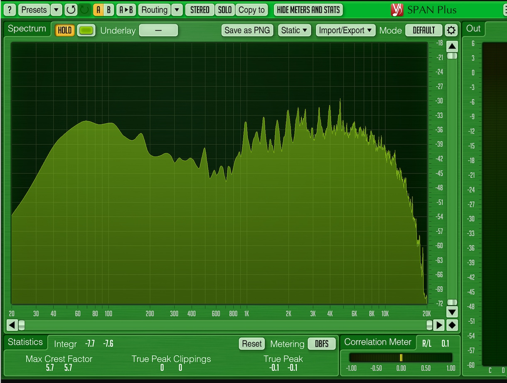The height and width of the screenshot is (383, 507).
Task: Click the Mode label
Action: click(391, 31)
